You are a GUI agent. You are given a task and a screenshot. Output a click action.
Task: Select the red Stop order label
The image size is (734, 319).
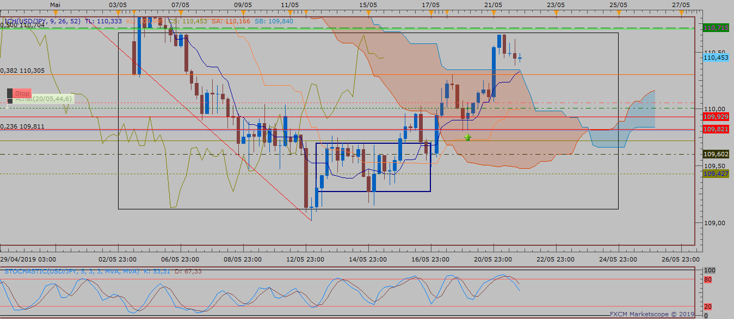22,93
